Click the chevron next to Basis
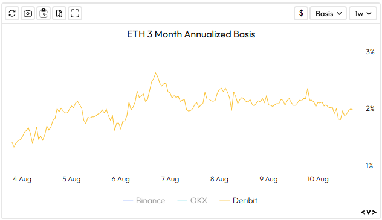This screenshot has height=220, width=382. (x=339, y=13)
